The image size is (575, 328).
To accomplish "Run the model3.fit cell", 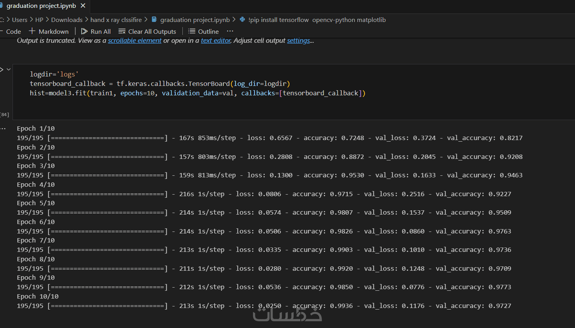I will pyautogui.click(x=2, y=70).
